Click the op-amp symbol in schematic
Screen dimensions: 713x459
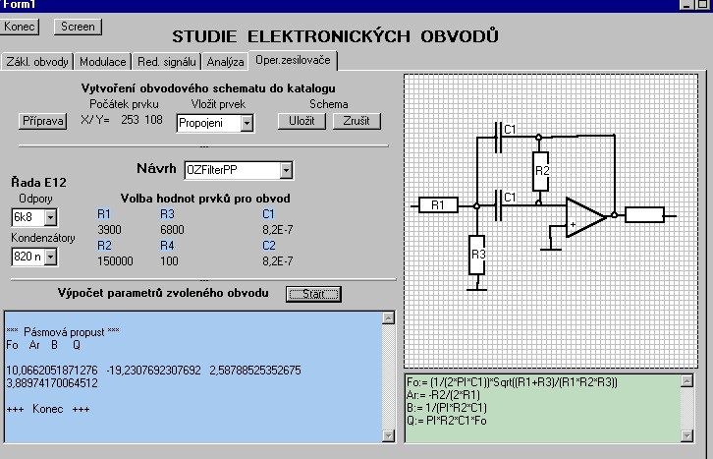585,218
